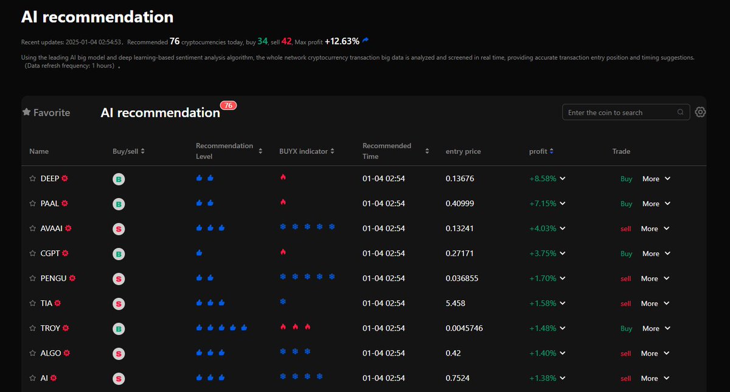Click the snowflake indicator in the TIA row
Screen dimensions: 730x392
click(x=282, y=301)
